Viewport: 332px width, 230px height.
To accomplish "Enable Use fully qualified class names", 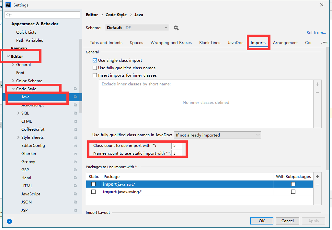I will (x=95, y=68).
